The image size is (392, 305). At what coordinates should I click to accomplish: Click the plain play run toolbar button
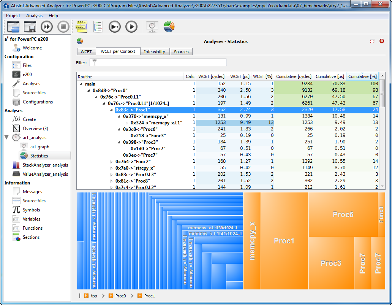131,27
